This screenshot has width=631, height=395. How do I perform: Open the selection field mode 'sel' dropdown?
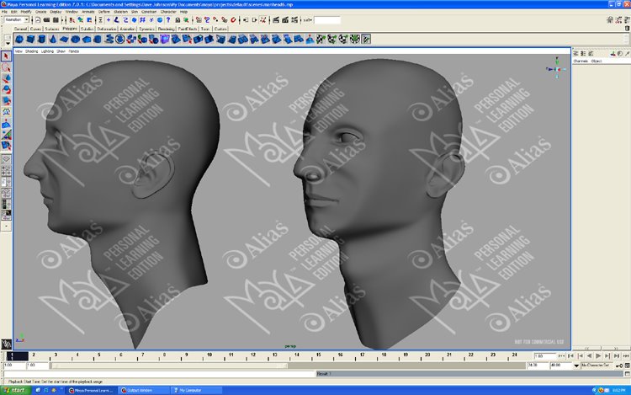(307, 19)
